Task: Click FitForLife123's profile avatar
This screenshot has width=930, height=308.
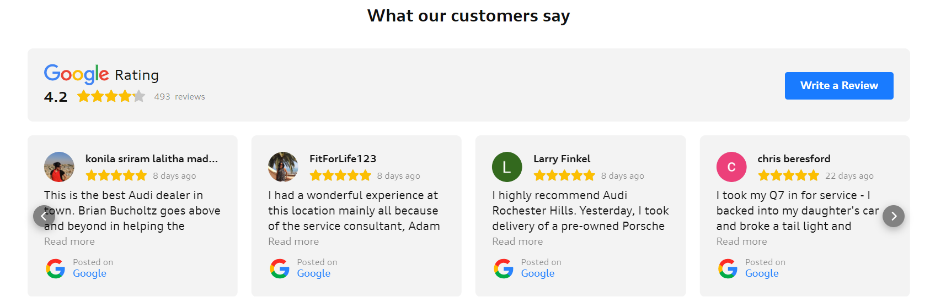Action: coord(283,167)
